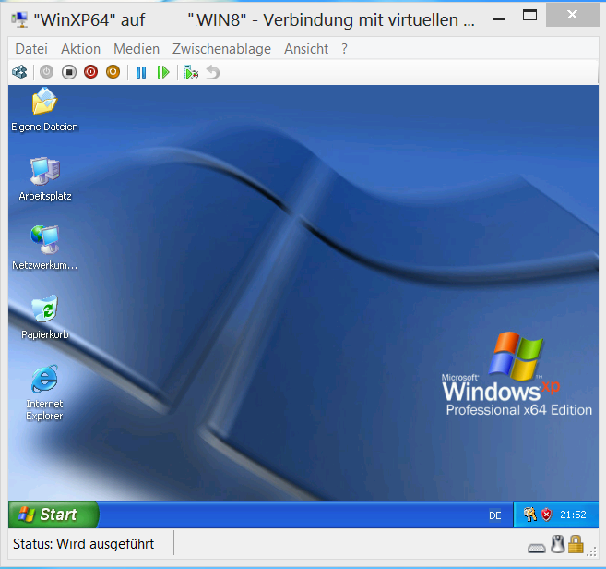Open the Windows XP Start menu
This screenshot has height=569, width=606.
(53, 515)
